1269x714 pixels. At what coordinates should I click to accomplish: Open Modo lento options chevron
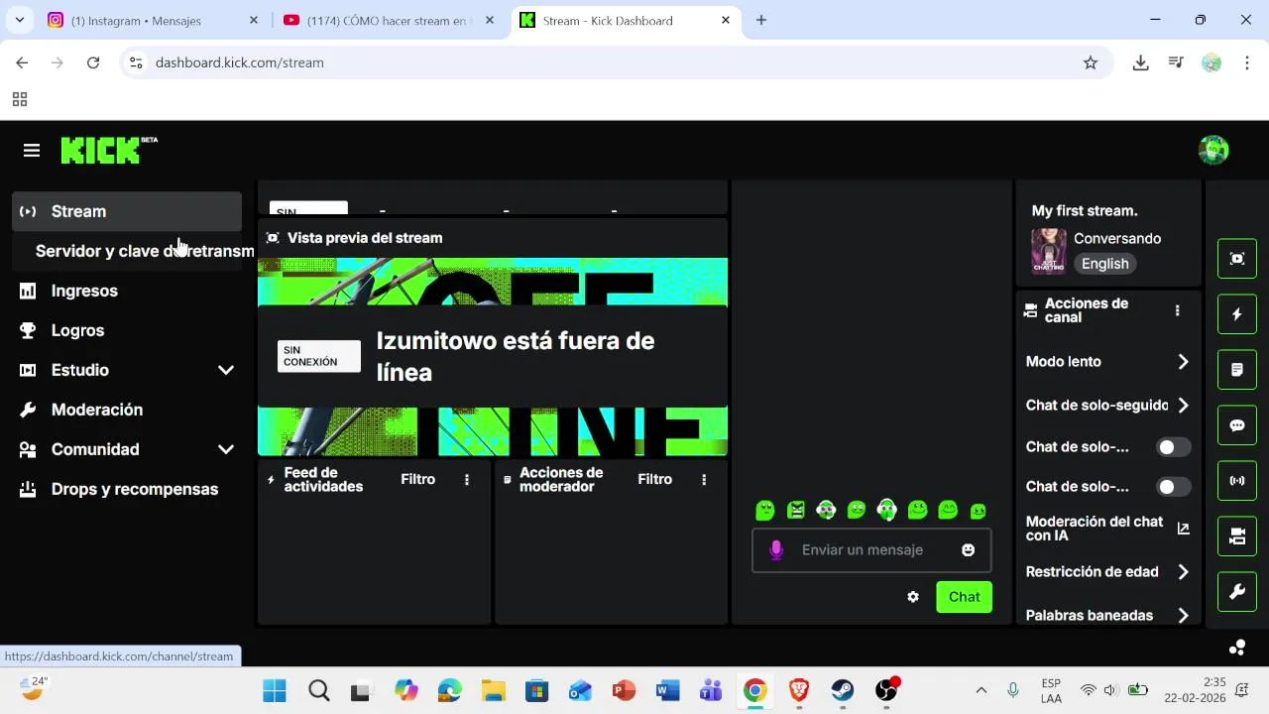(1183, 362)
